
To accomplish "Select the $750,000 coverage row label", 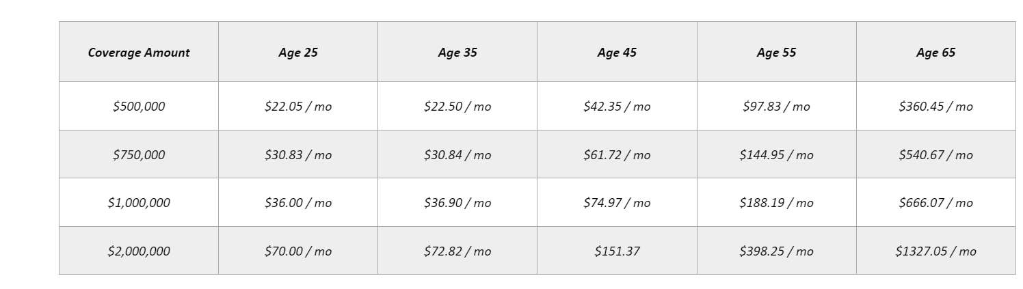I will click(139, 155).
